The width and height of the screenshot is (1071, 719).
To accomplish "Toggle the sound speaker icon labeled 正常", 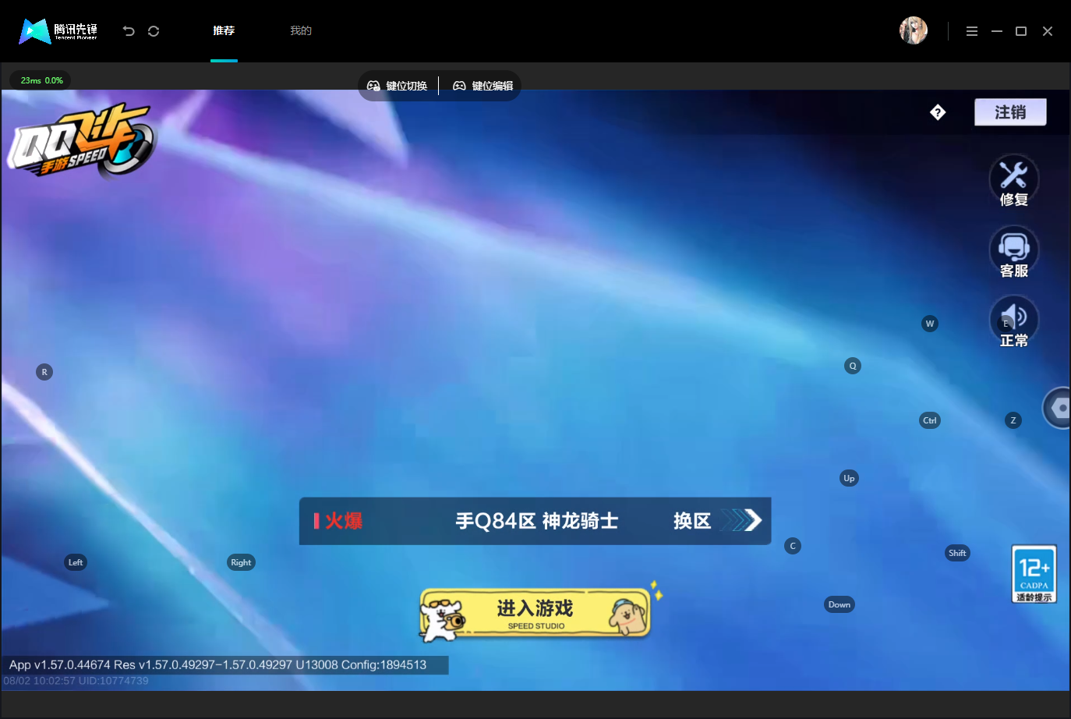I will (1014, 323).
